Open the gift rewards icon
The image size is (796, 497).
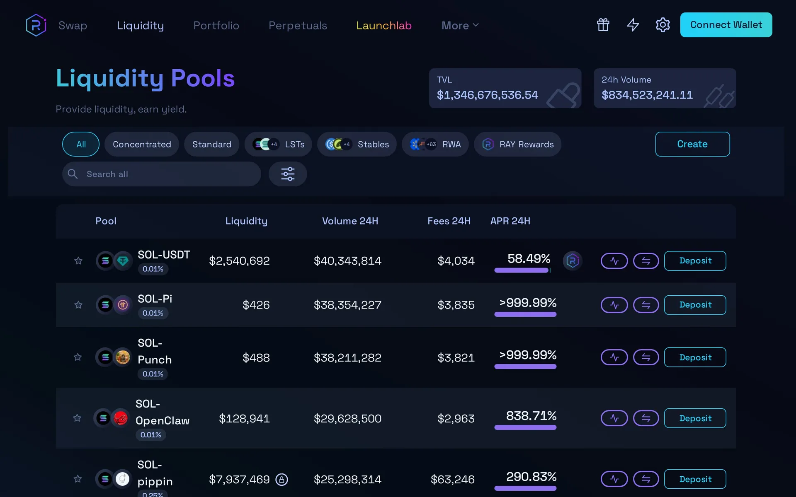[603, 25]
